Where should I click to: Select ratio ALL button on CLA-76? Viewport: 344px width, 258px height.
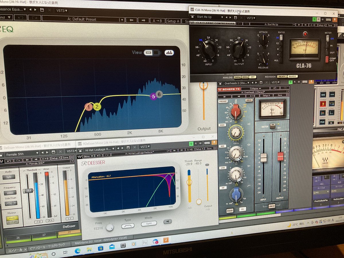(281, 60)
